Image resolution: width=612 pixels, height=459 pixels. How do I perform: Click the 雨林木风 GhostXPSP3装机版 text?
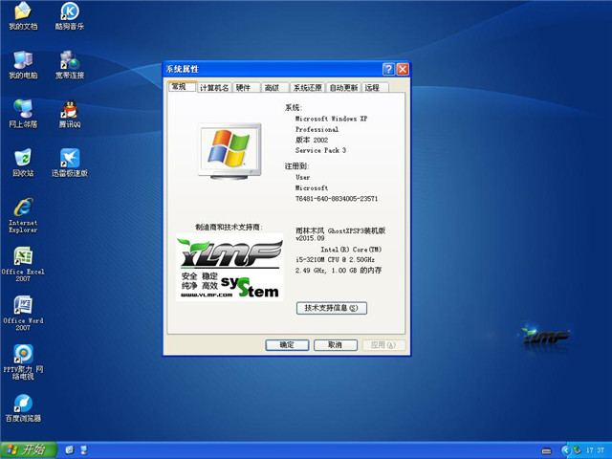click(340, 230)
